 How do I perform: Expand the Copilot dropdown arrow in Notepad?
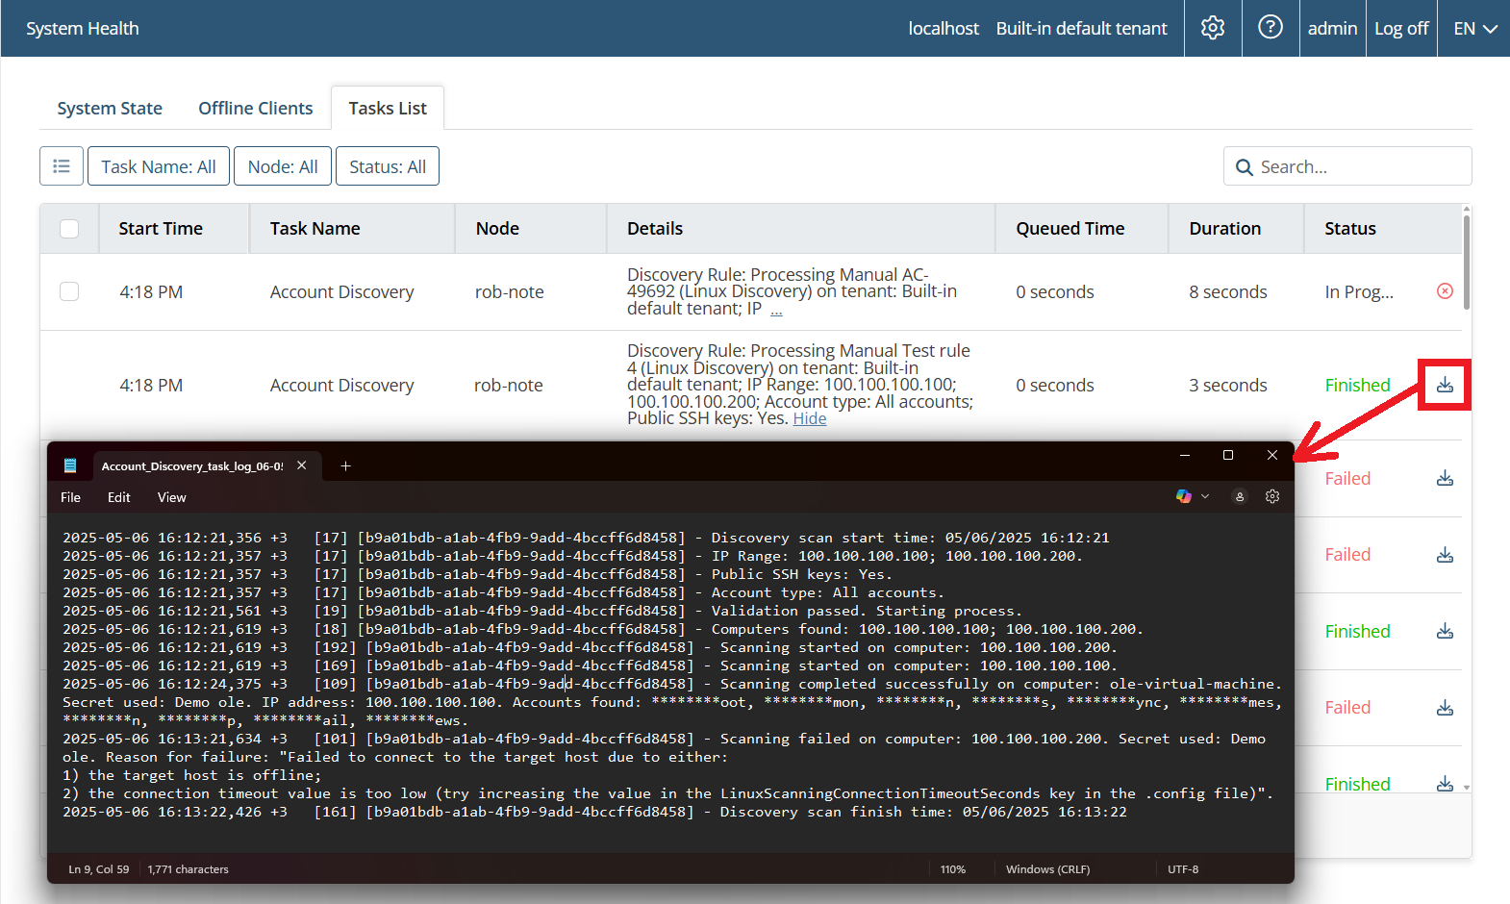pyautogui.click(x=1204, y=496)
